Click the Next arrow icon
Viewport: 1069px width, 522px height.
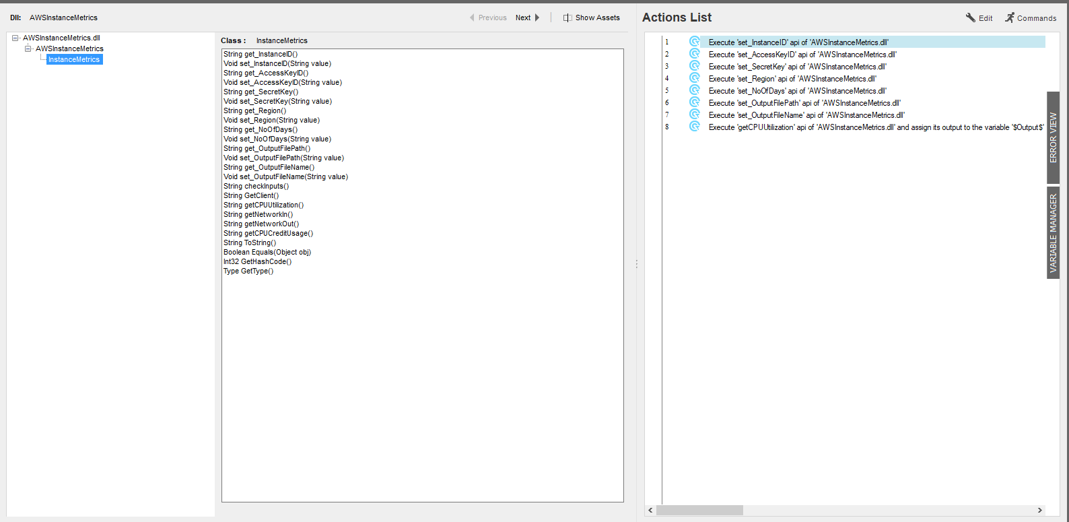pos(537,18)
